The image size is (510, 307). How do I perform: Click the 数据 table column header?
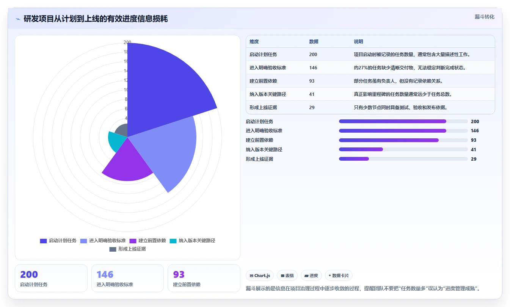coord(314,42)
